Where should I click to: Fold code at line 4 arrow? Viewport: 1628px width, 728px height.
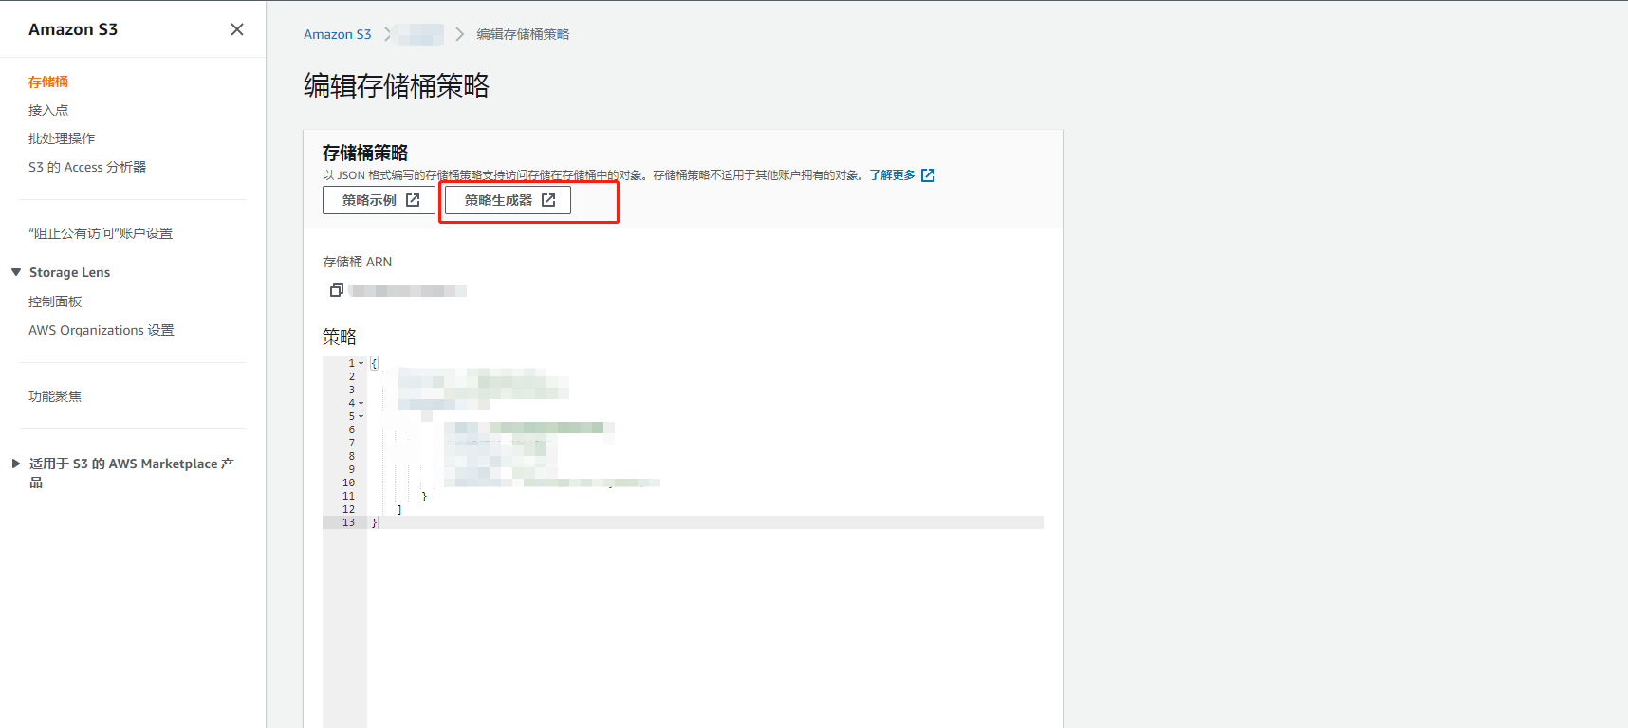point(361,403)
